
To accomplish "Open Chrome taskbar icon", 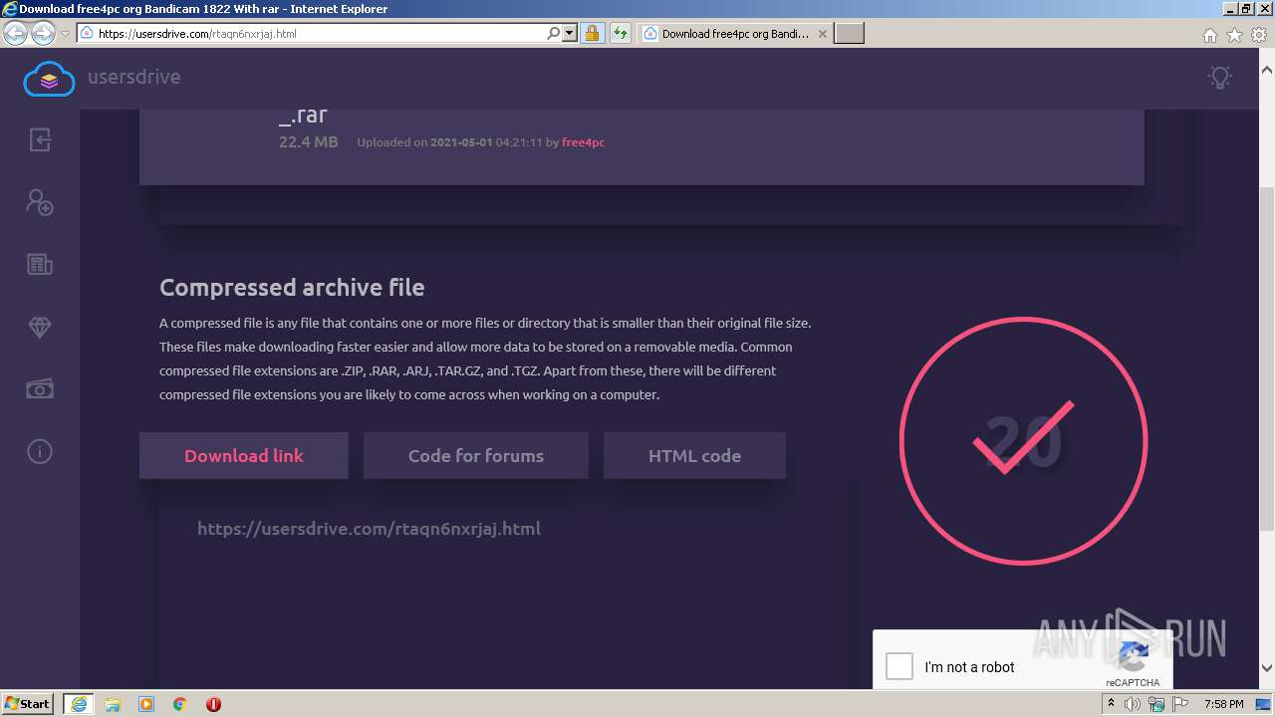I will pos(180,704).
